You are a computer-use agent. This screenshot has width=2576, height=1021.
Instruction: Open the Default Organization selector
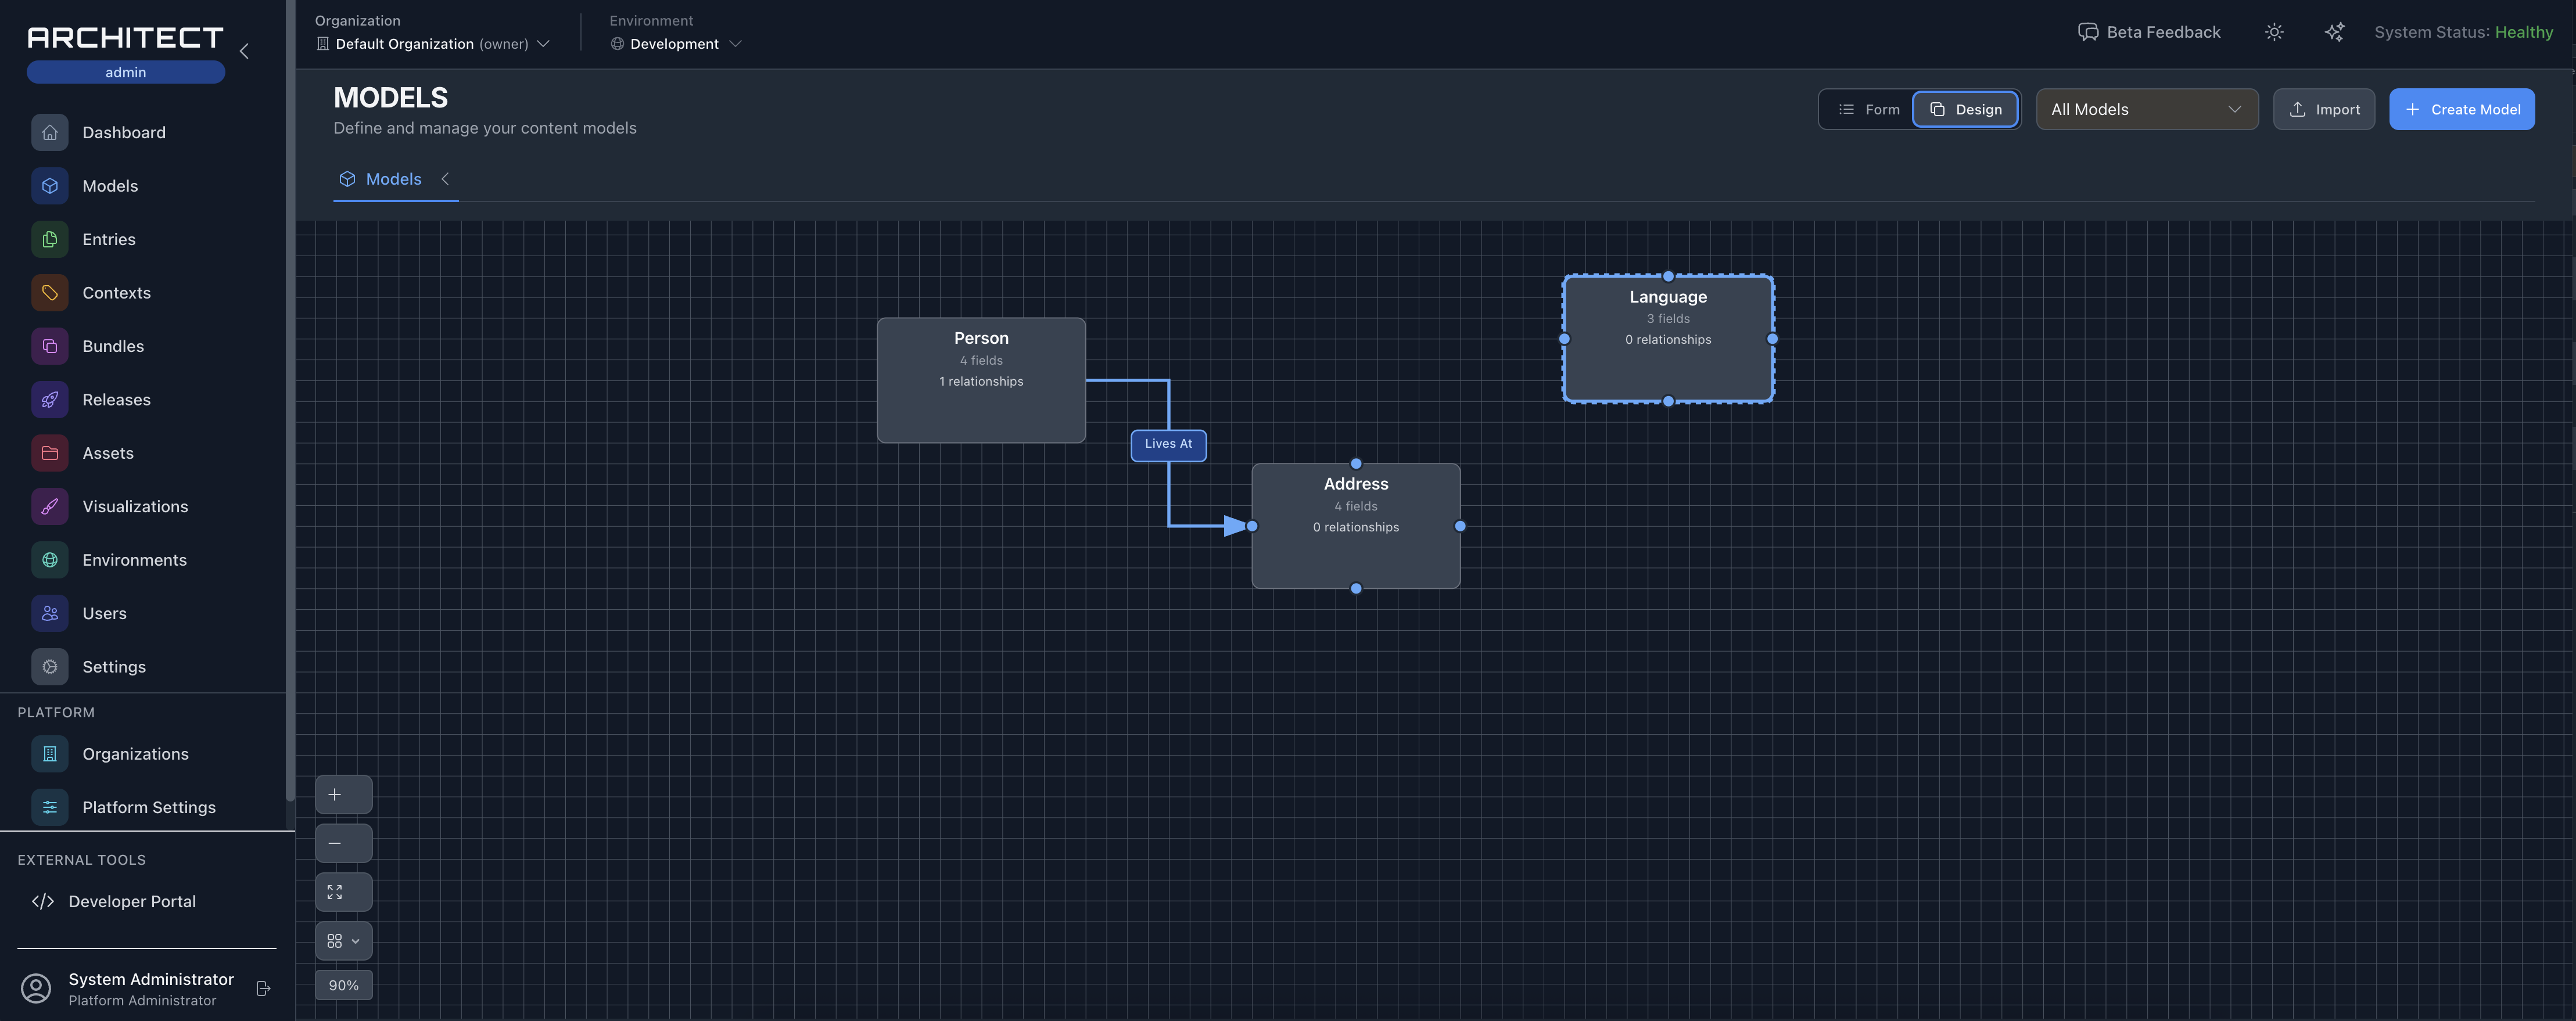[432, 44]
